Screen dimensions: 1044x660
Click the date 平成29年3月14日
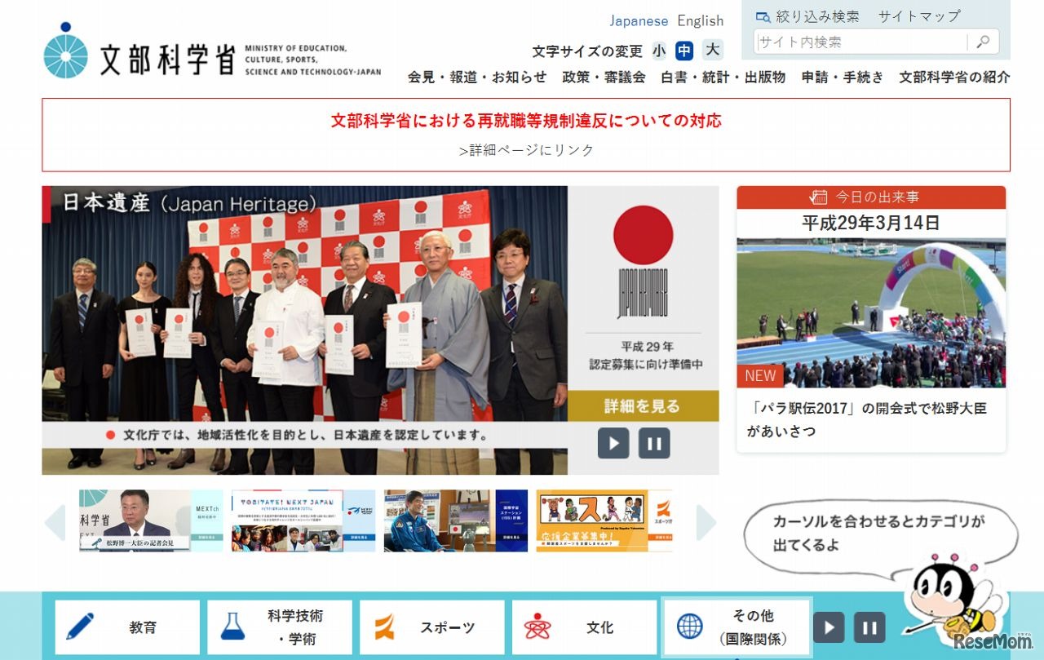(x=871, y=223)
